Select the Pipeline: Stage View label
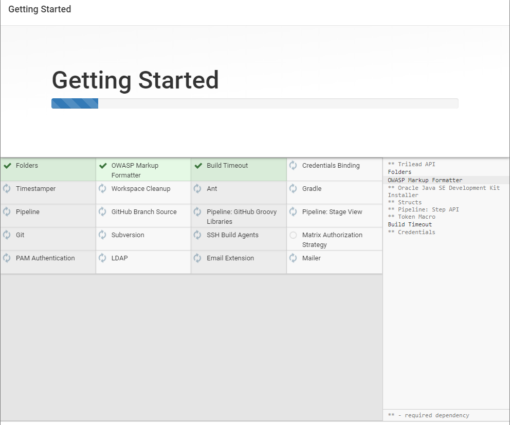 pos(332,212)
